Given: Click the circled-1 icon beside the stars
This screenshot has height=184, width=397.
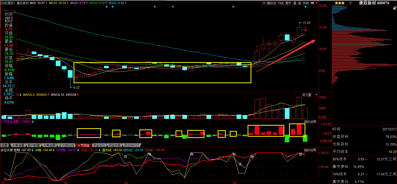Looking at the screenshot, I should pos(350,3).
